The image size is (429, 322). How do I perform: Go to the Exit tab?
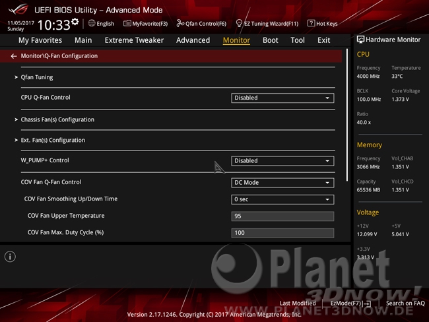pos(323,40)
